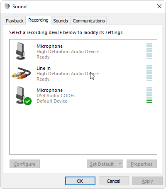
Task: Click the Sound speaker icon in title bar
Action: pos(7,6)
